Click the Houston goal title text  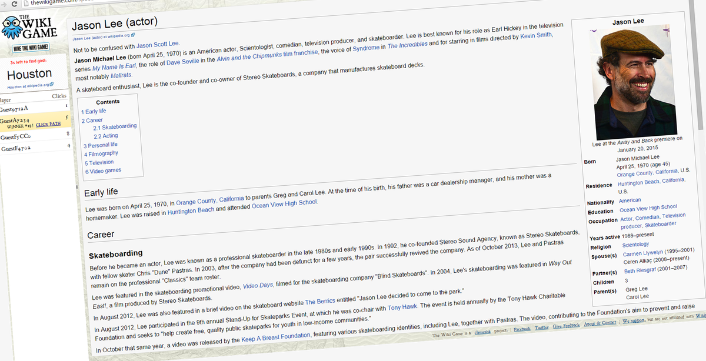(x=29, y=74)
